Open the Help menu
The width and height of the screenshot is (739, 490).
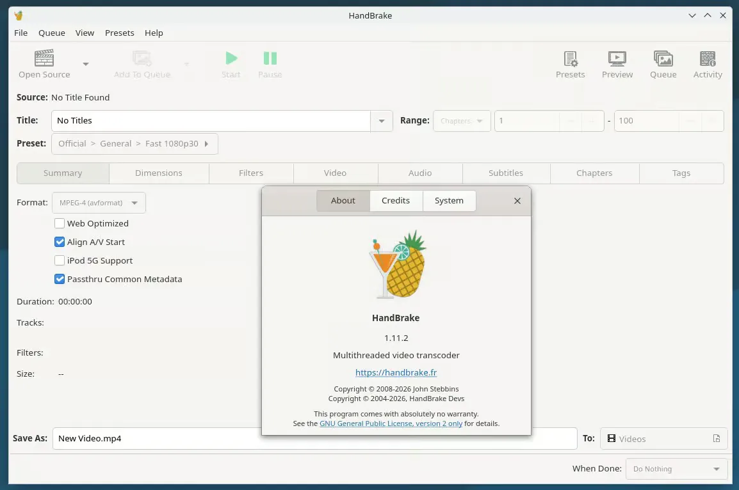[154, 33]
